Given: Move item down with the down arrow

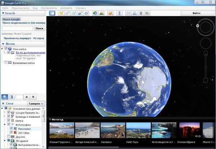Looking at the screenshot, I should coord(33,97).
